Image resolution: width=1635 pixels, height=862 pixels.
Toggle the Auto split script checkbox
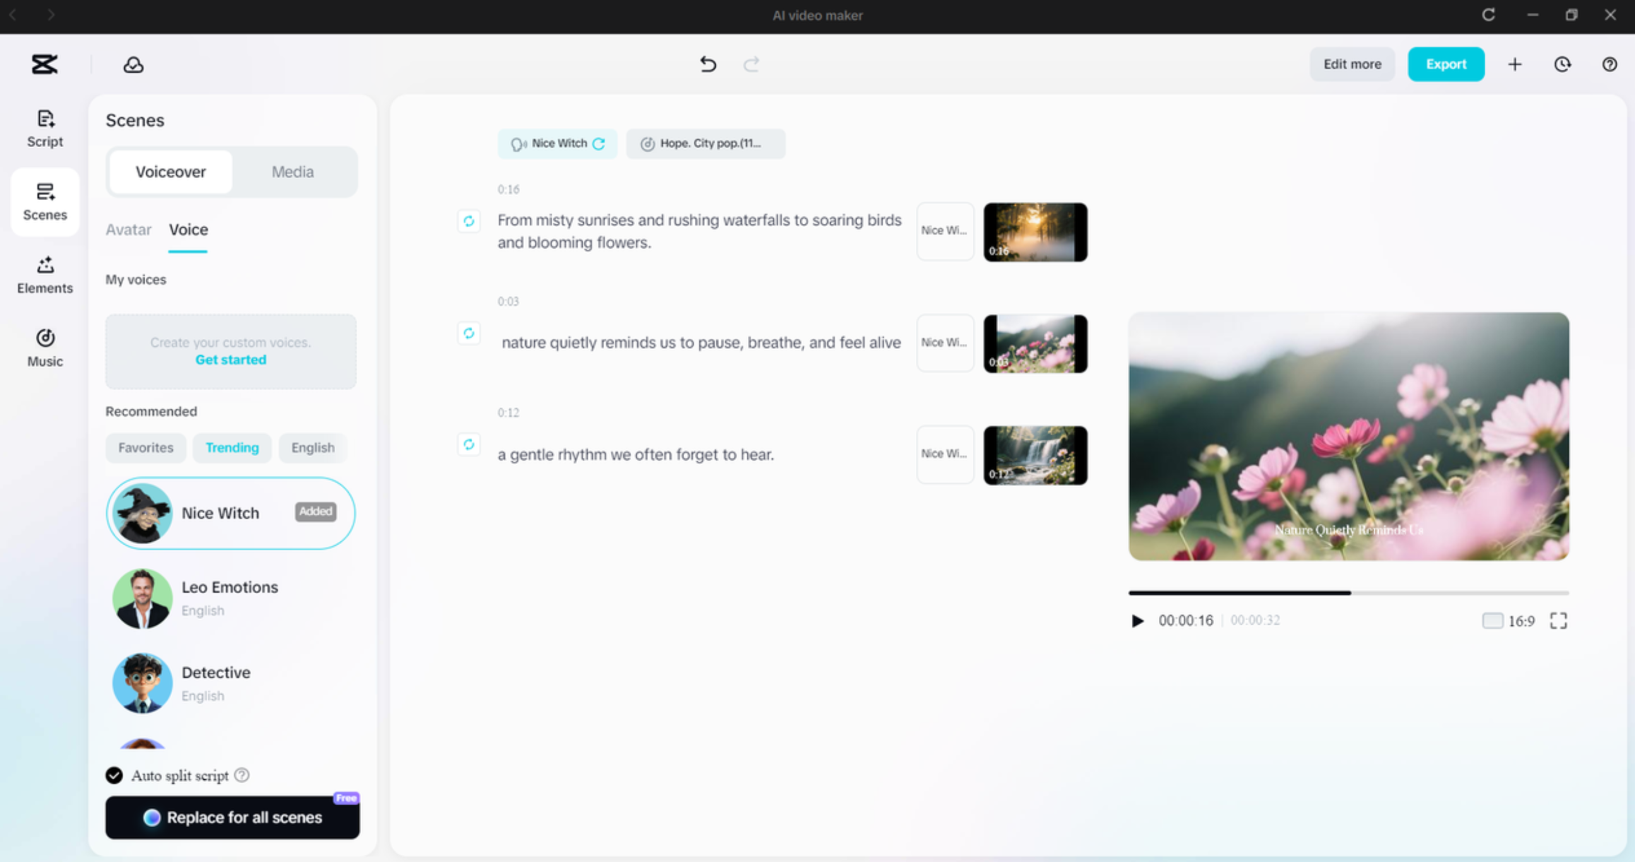(x=114, y=775)
